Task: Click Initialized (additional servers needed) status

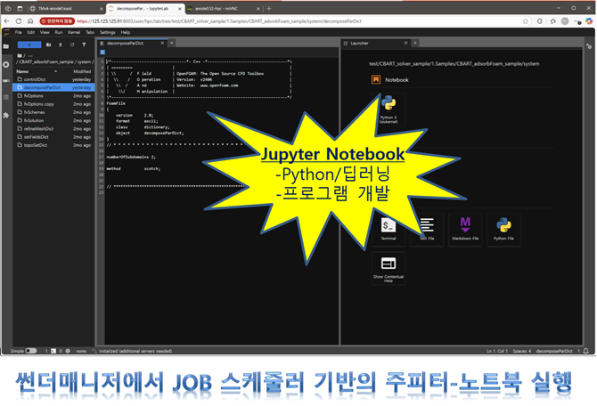Action: [135, 351]
